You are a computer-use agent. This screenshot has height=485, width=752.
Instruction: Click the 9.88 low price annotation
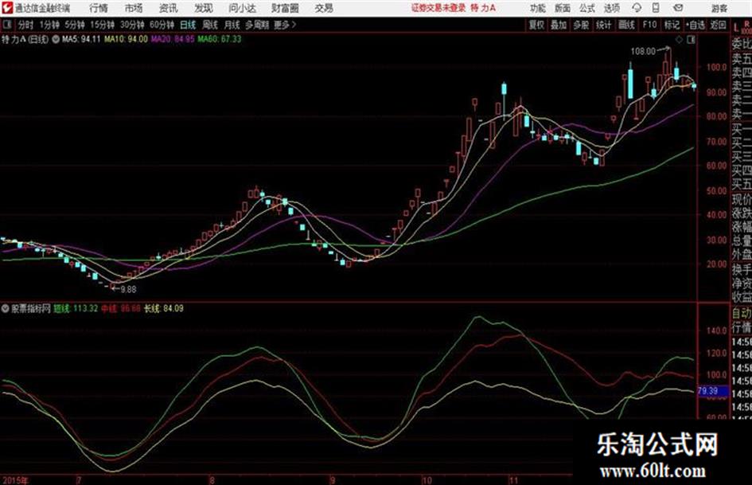128,290
